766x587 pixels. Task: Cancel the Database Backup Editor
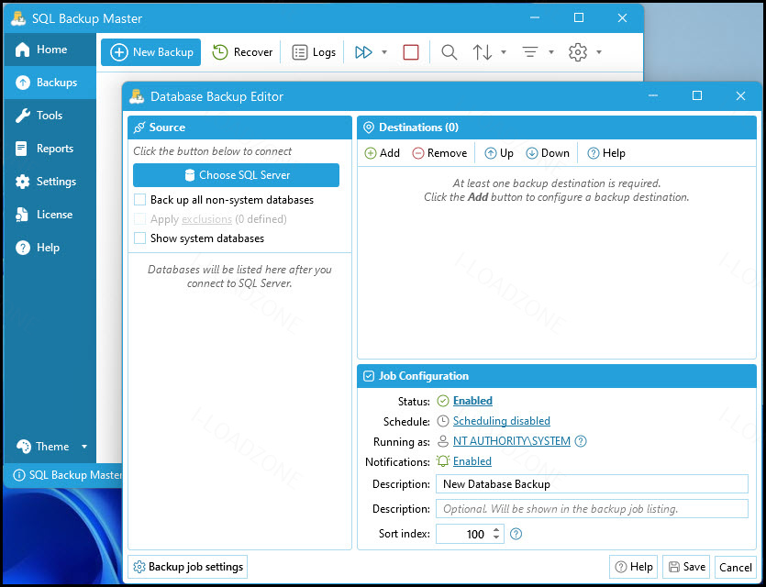[735, 567]
